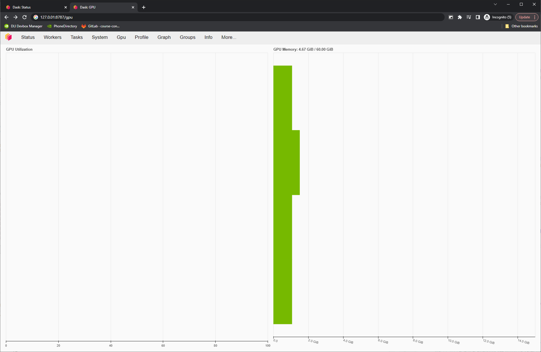This screenshot has width=541, height=352.
Task: Click the Dask logo icon
Action: tap(8, 37)
